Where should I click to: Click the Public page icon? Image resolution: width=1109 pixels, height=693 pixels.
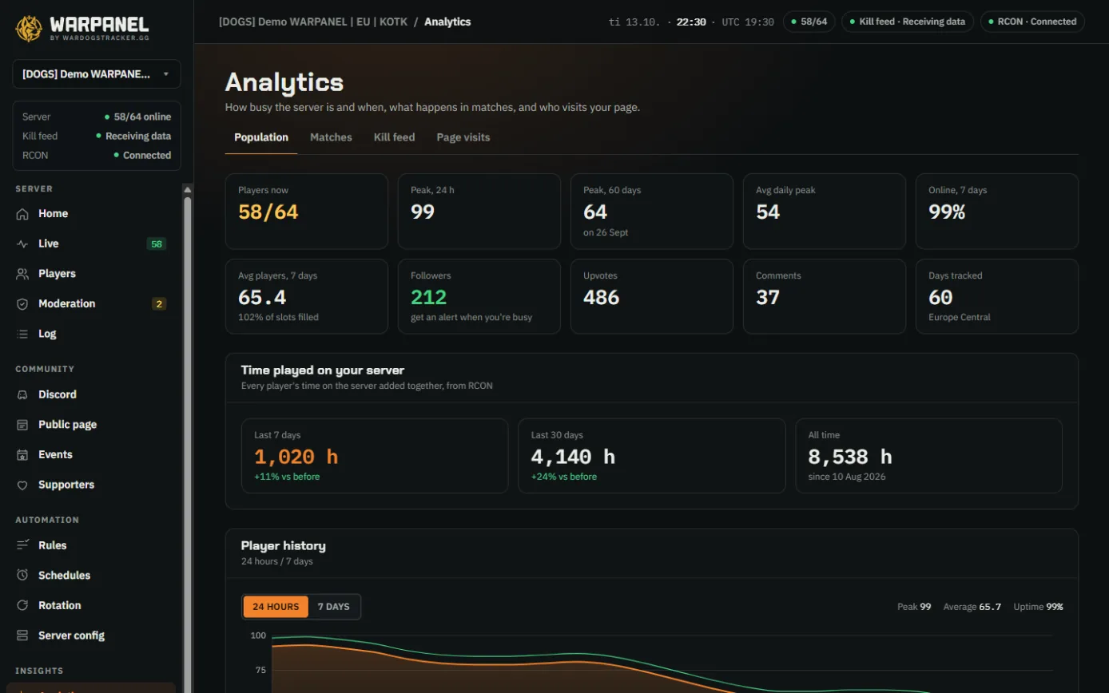[x=22, y=425]
